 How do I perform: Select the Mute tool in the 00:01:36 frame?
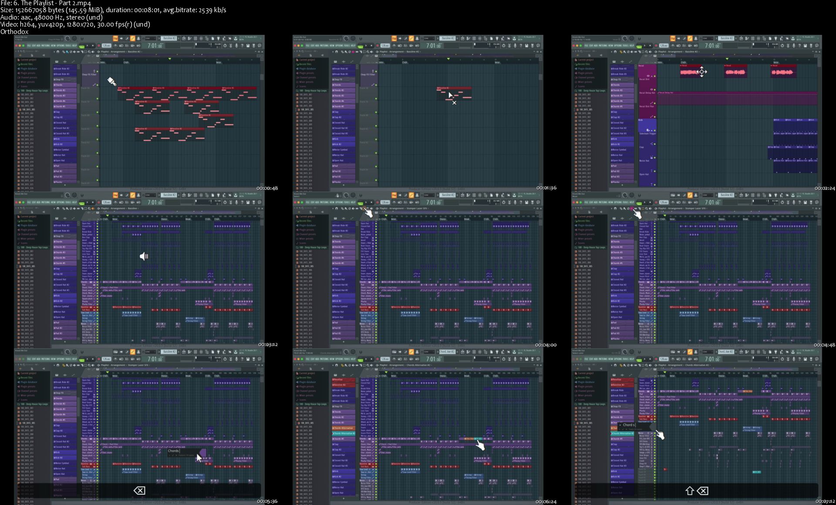point(353,52)
